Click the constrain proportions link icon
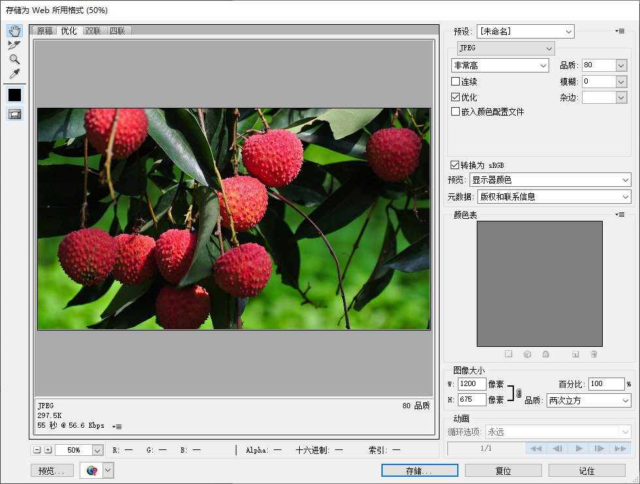The image size is (640, 484). [x=519, y=393]
